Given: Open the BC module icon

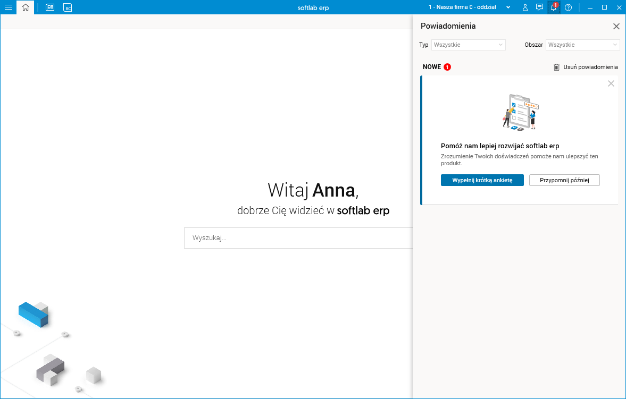Looking at the screenshot, I should pos(68,7).
